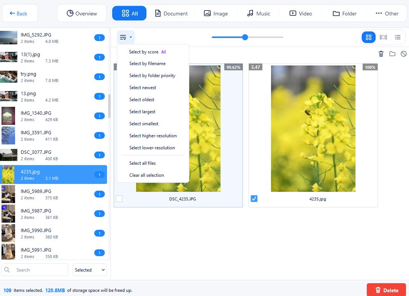This screenshot has height=296, width=409.
Task: Uncheck the 4235.jpg checkbox
Action: [254, 199]
